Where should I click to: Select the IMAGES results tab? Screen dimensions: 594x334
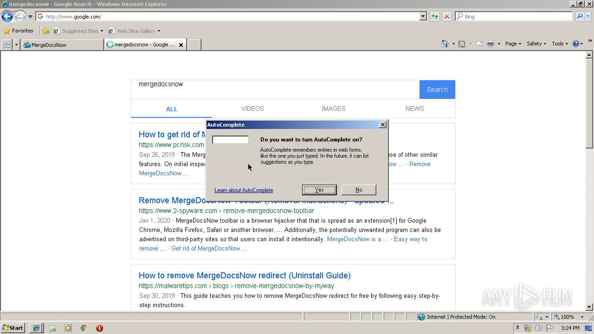coord(334,109)
